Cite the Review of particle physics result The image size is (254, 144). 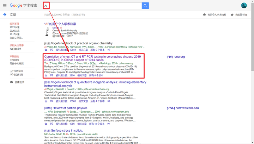pos(52,124)
